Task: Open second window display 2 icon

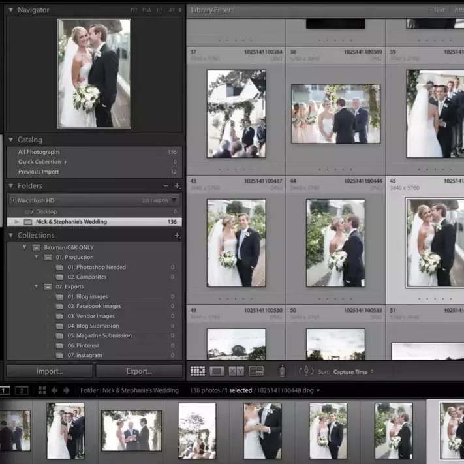Action: pyautogui.click(x=22, y=391)
